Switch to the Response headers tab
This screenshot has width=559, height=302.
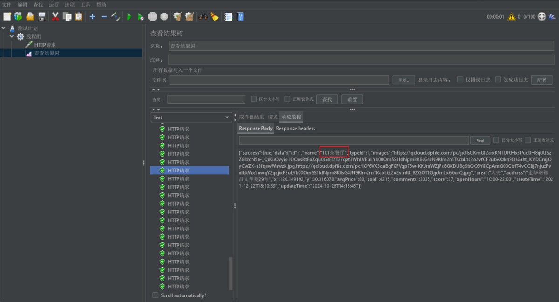295,128
